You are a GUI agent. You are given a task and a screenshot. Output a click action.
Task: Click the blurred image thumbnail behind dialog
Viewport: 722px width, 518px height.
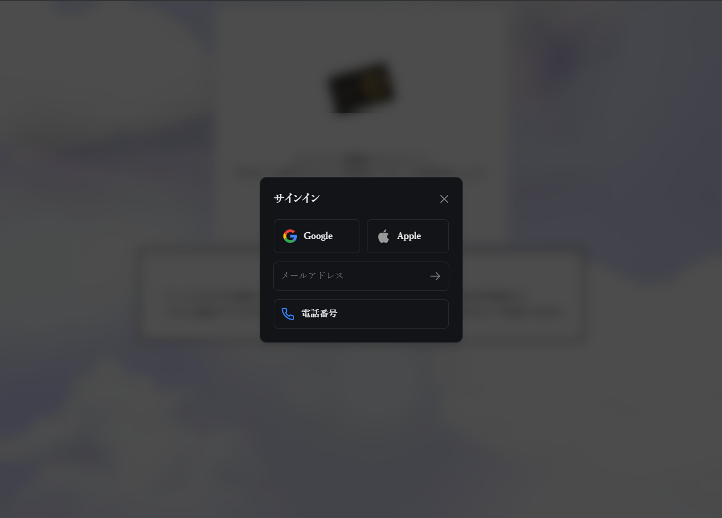[x=362, y=87]
